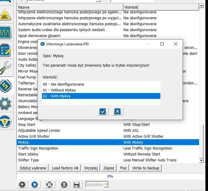
Task: Select value 02 - With MyKey
Action: click(101, 96)
